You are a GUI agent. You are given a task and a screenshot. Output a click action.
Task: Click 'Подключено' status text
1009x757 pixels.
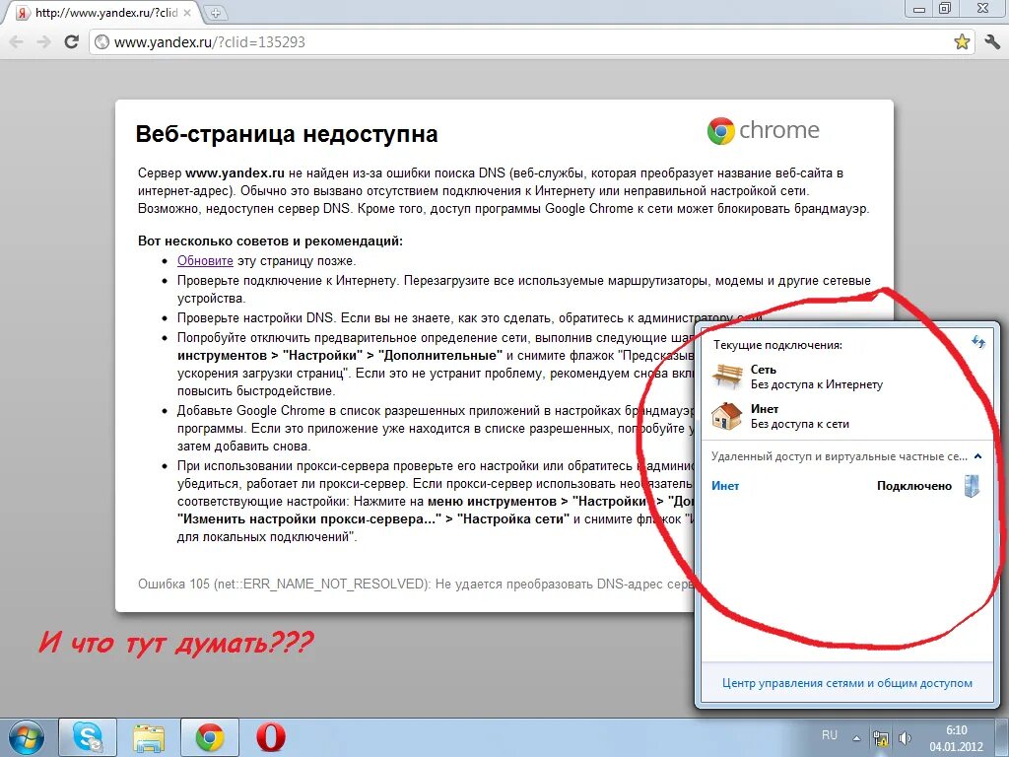(x=913, y=486)
